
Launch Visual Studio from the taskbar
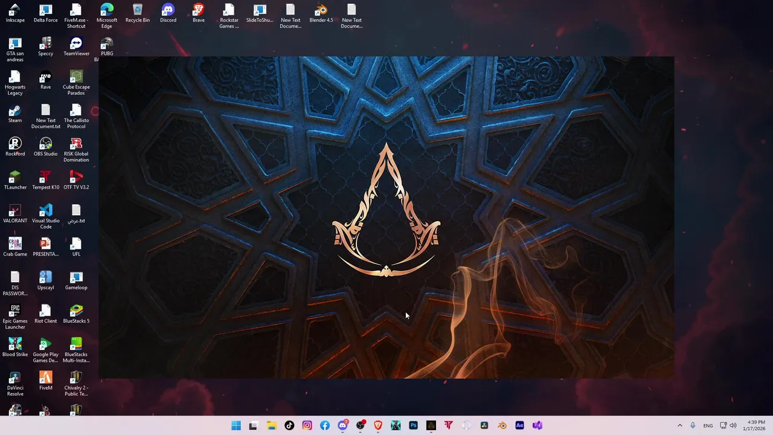537,425
